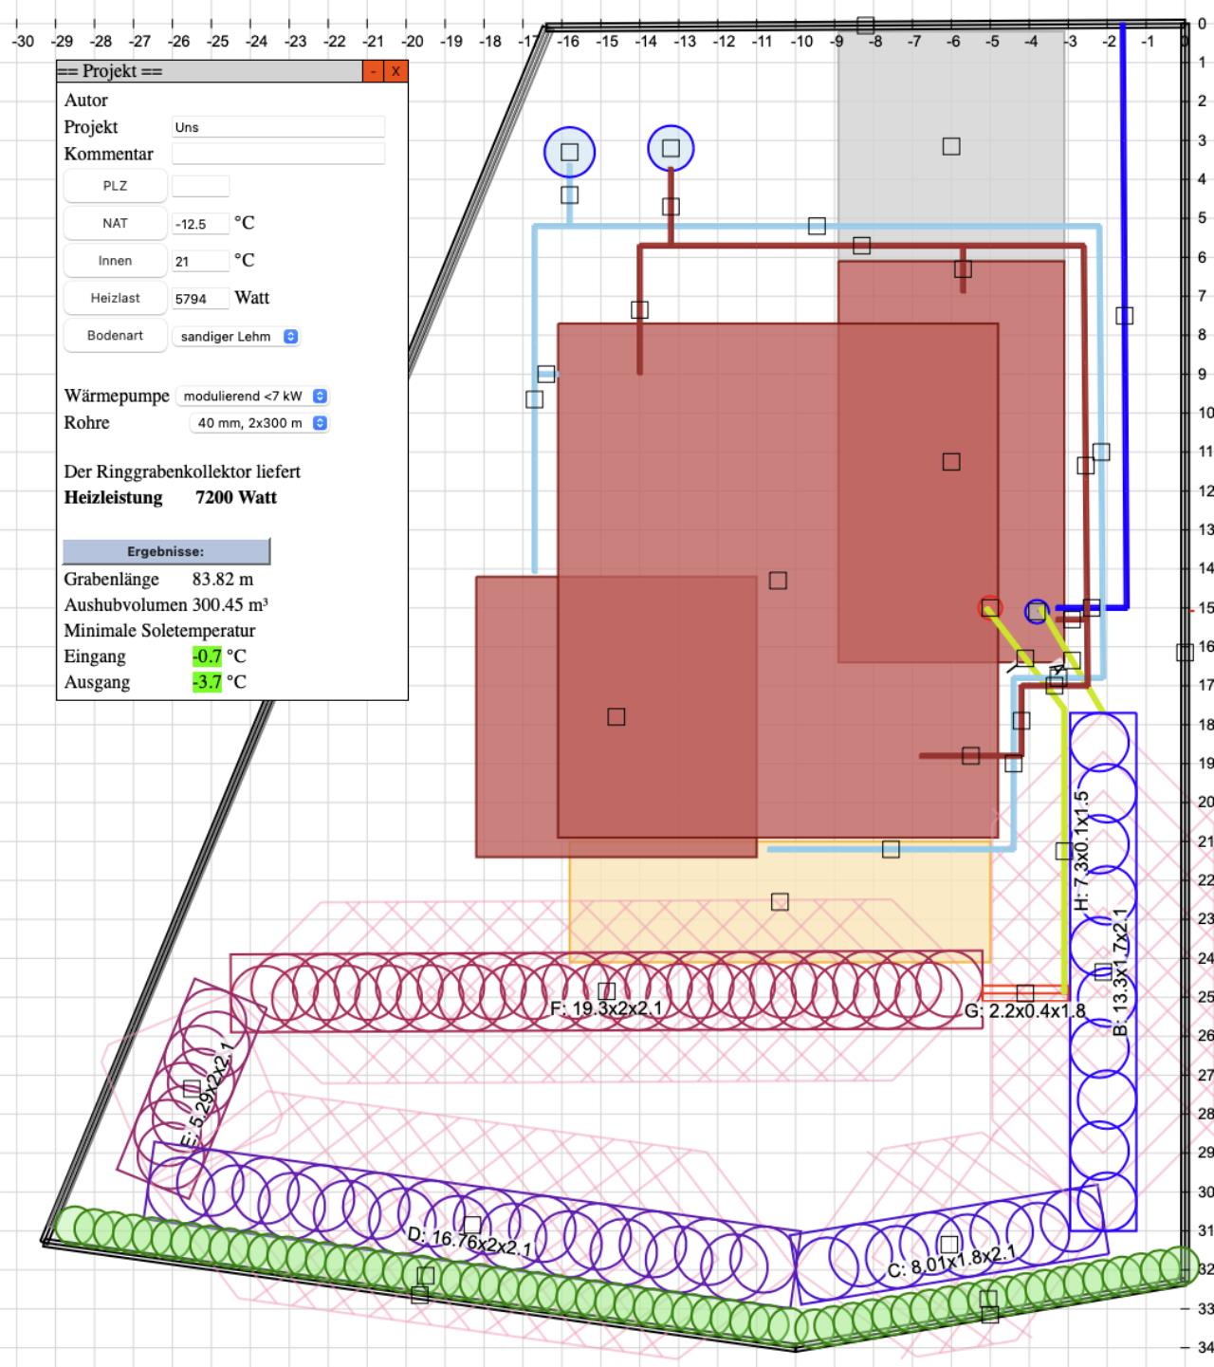Click the NAT button

click(x=115, y=223)
